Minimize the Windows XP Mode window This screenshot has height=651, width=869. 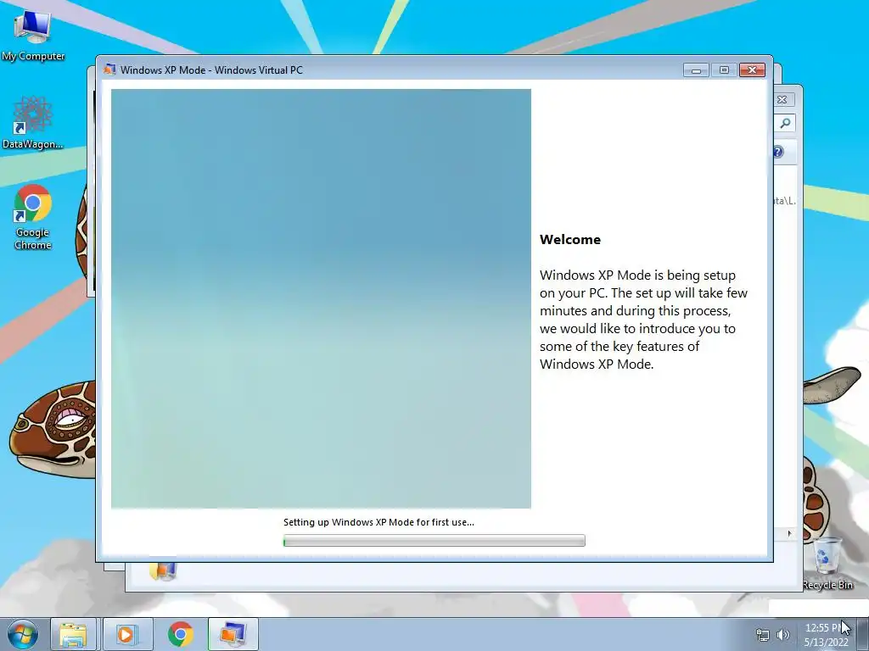(696, 70)
